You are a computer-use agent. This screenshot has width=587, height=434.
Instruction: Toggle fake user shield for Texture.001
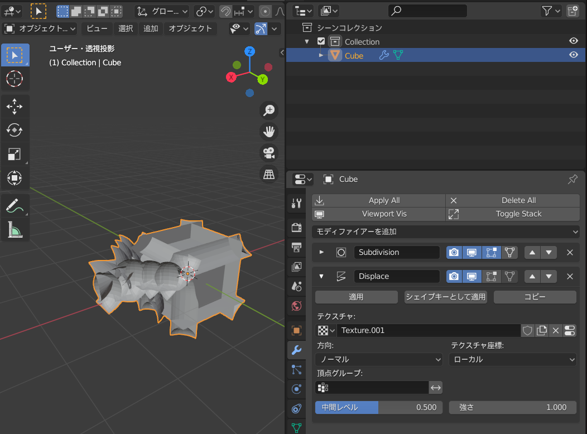click(527, 330)
